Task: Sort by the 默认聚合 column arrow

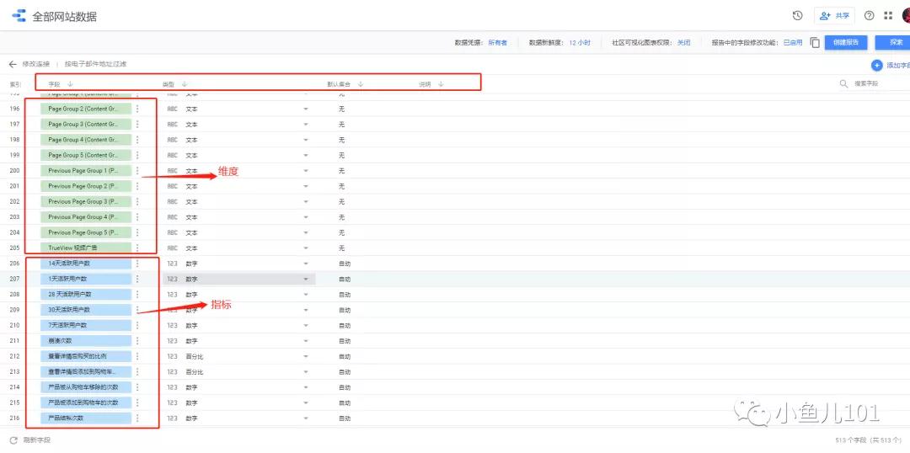Action: pos(361,84)
